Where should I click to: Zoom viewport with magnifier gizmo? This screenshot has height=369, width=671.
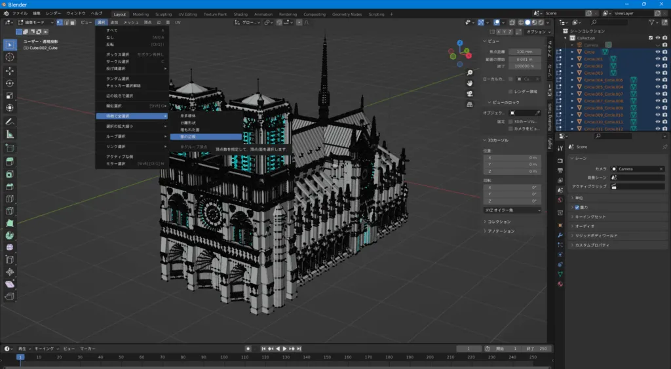click(x=469, y=73)
